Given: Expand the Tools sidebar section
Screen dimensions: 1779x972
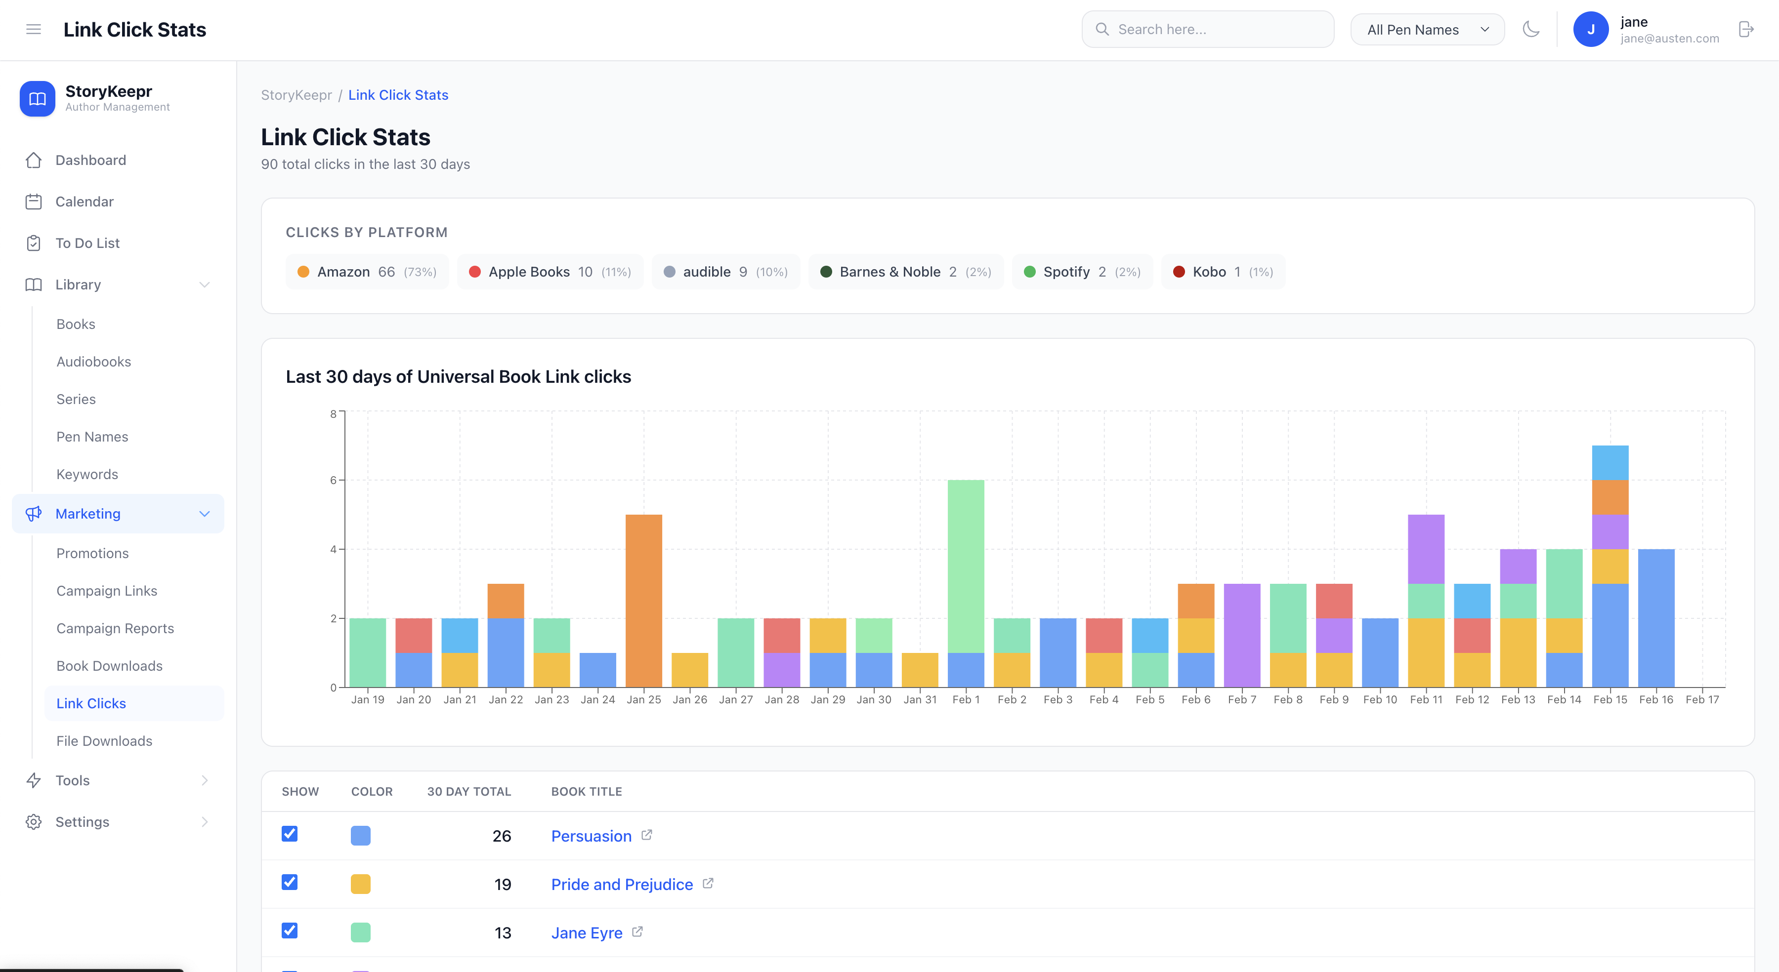Looking at the screenshot, I should (x=205, y=780).
